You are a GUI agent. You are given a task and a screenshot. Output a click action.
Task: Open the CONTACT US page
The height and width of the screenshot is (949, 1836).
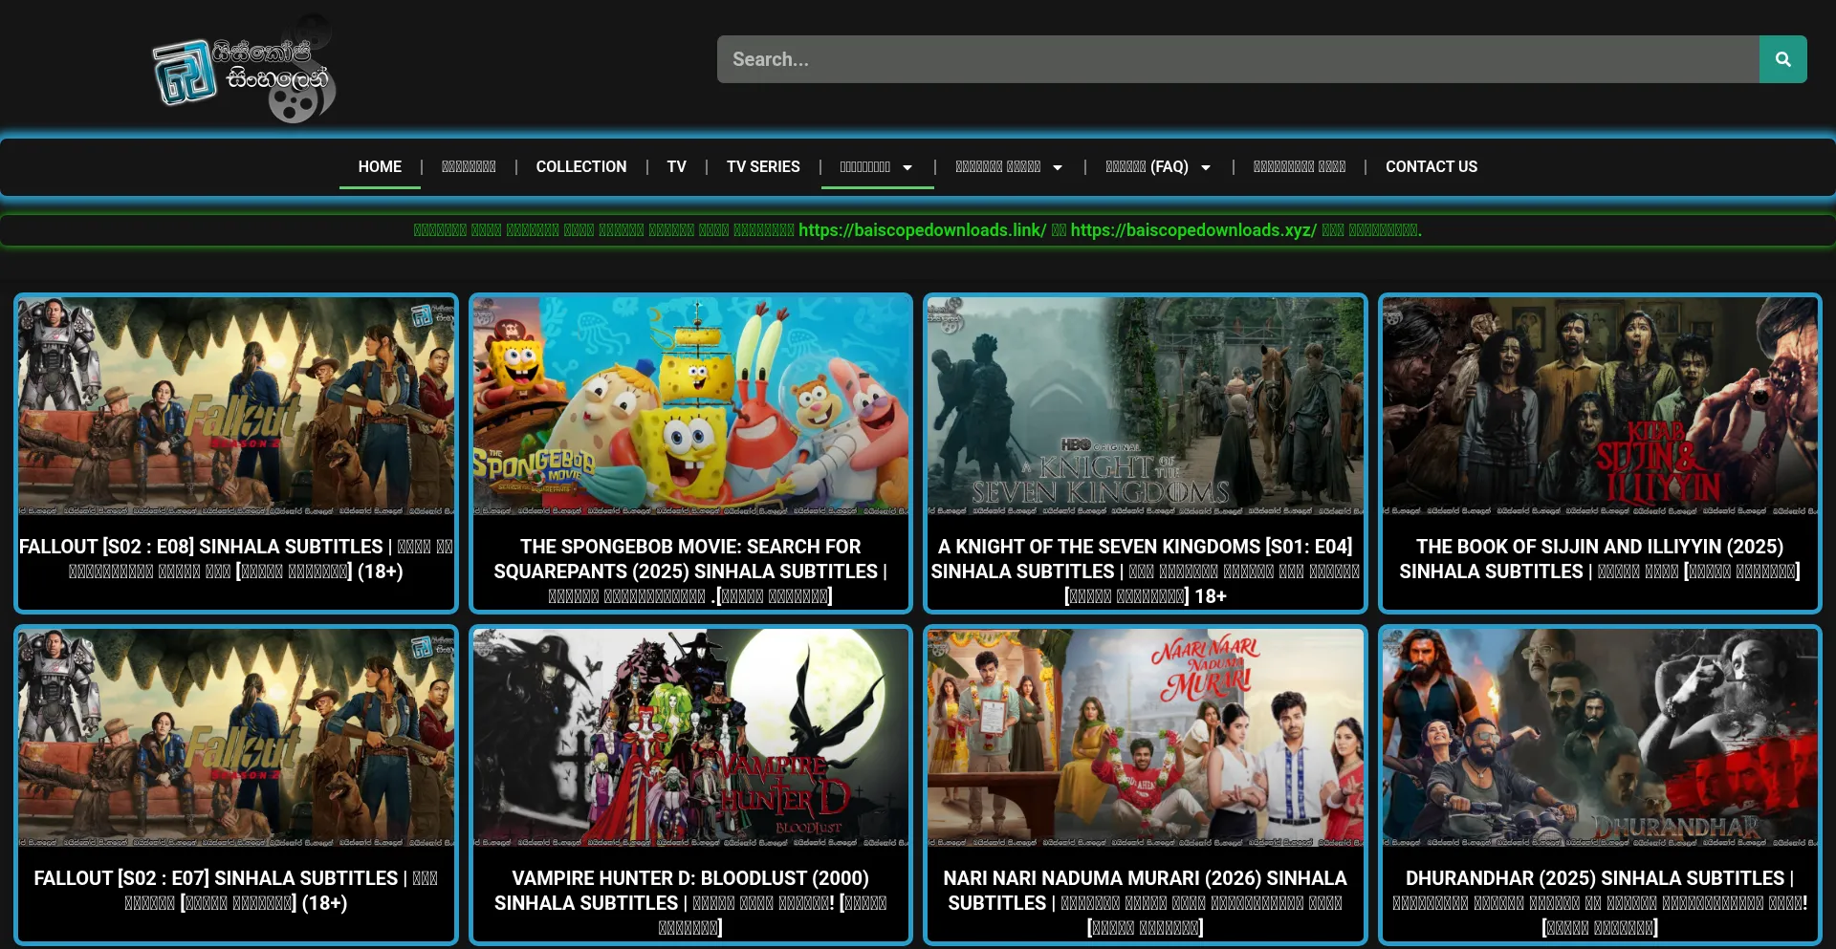point(1432,166)
